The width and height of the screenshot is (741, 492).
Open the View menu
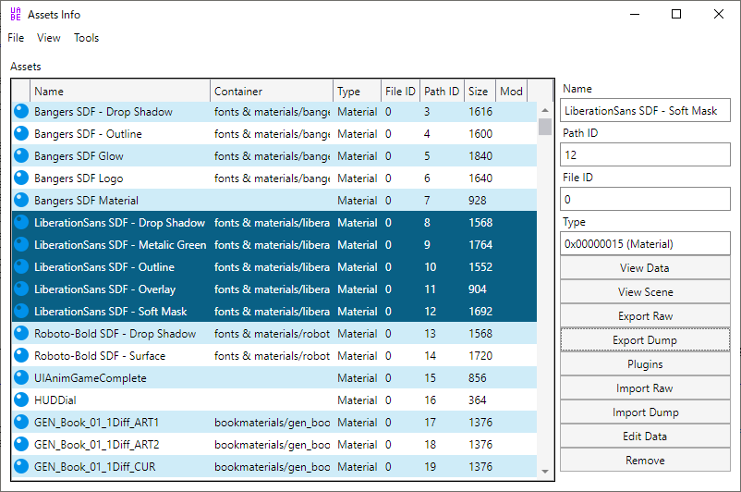(x=49, y=38)
